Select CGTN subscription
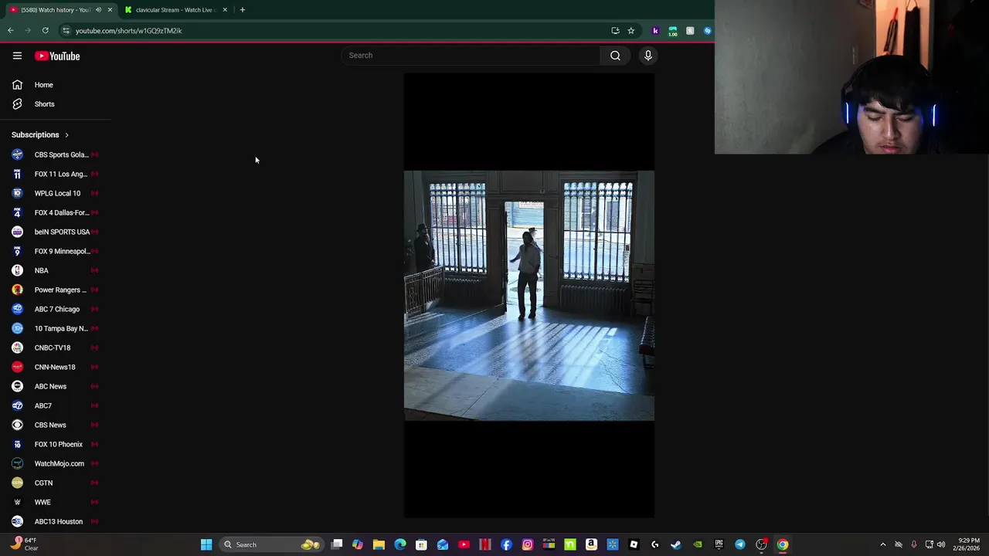989x556 pixels. (56, 483)
